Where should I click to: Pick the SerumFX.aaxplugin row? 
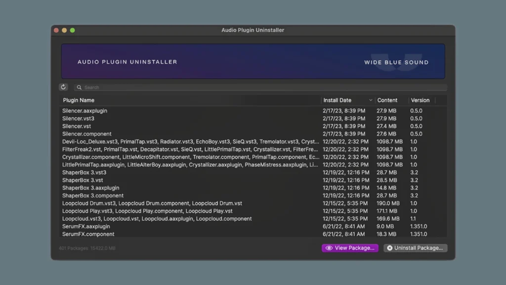[86, 227]
